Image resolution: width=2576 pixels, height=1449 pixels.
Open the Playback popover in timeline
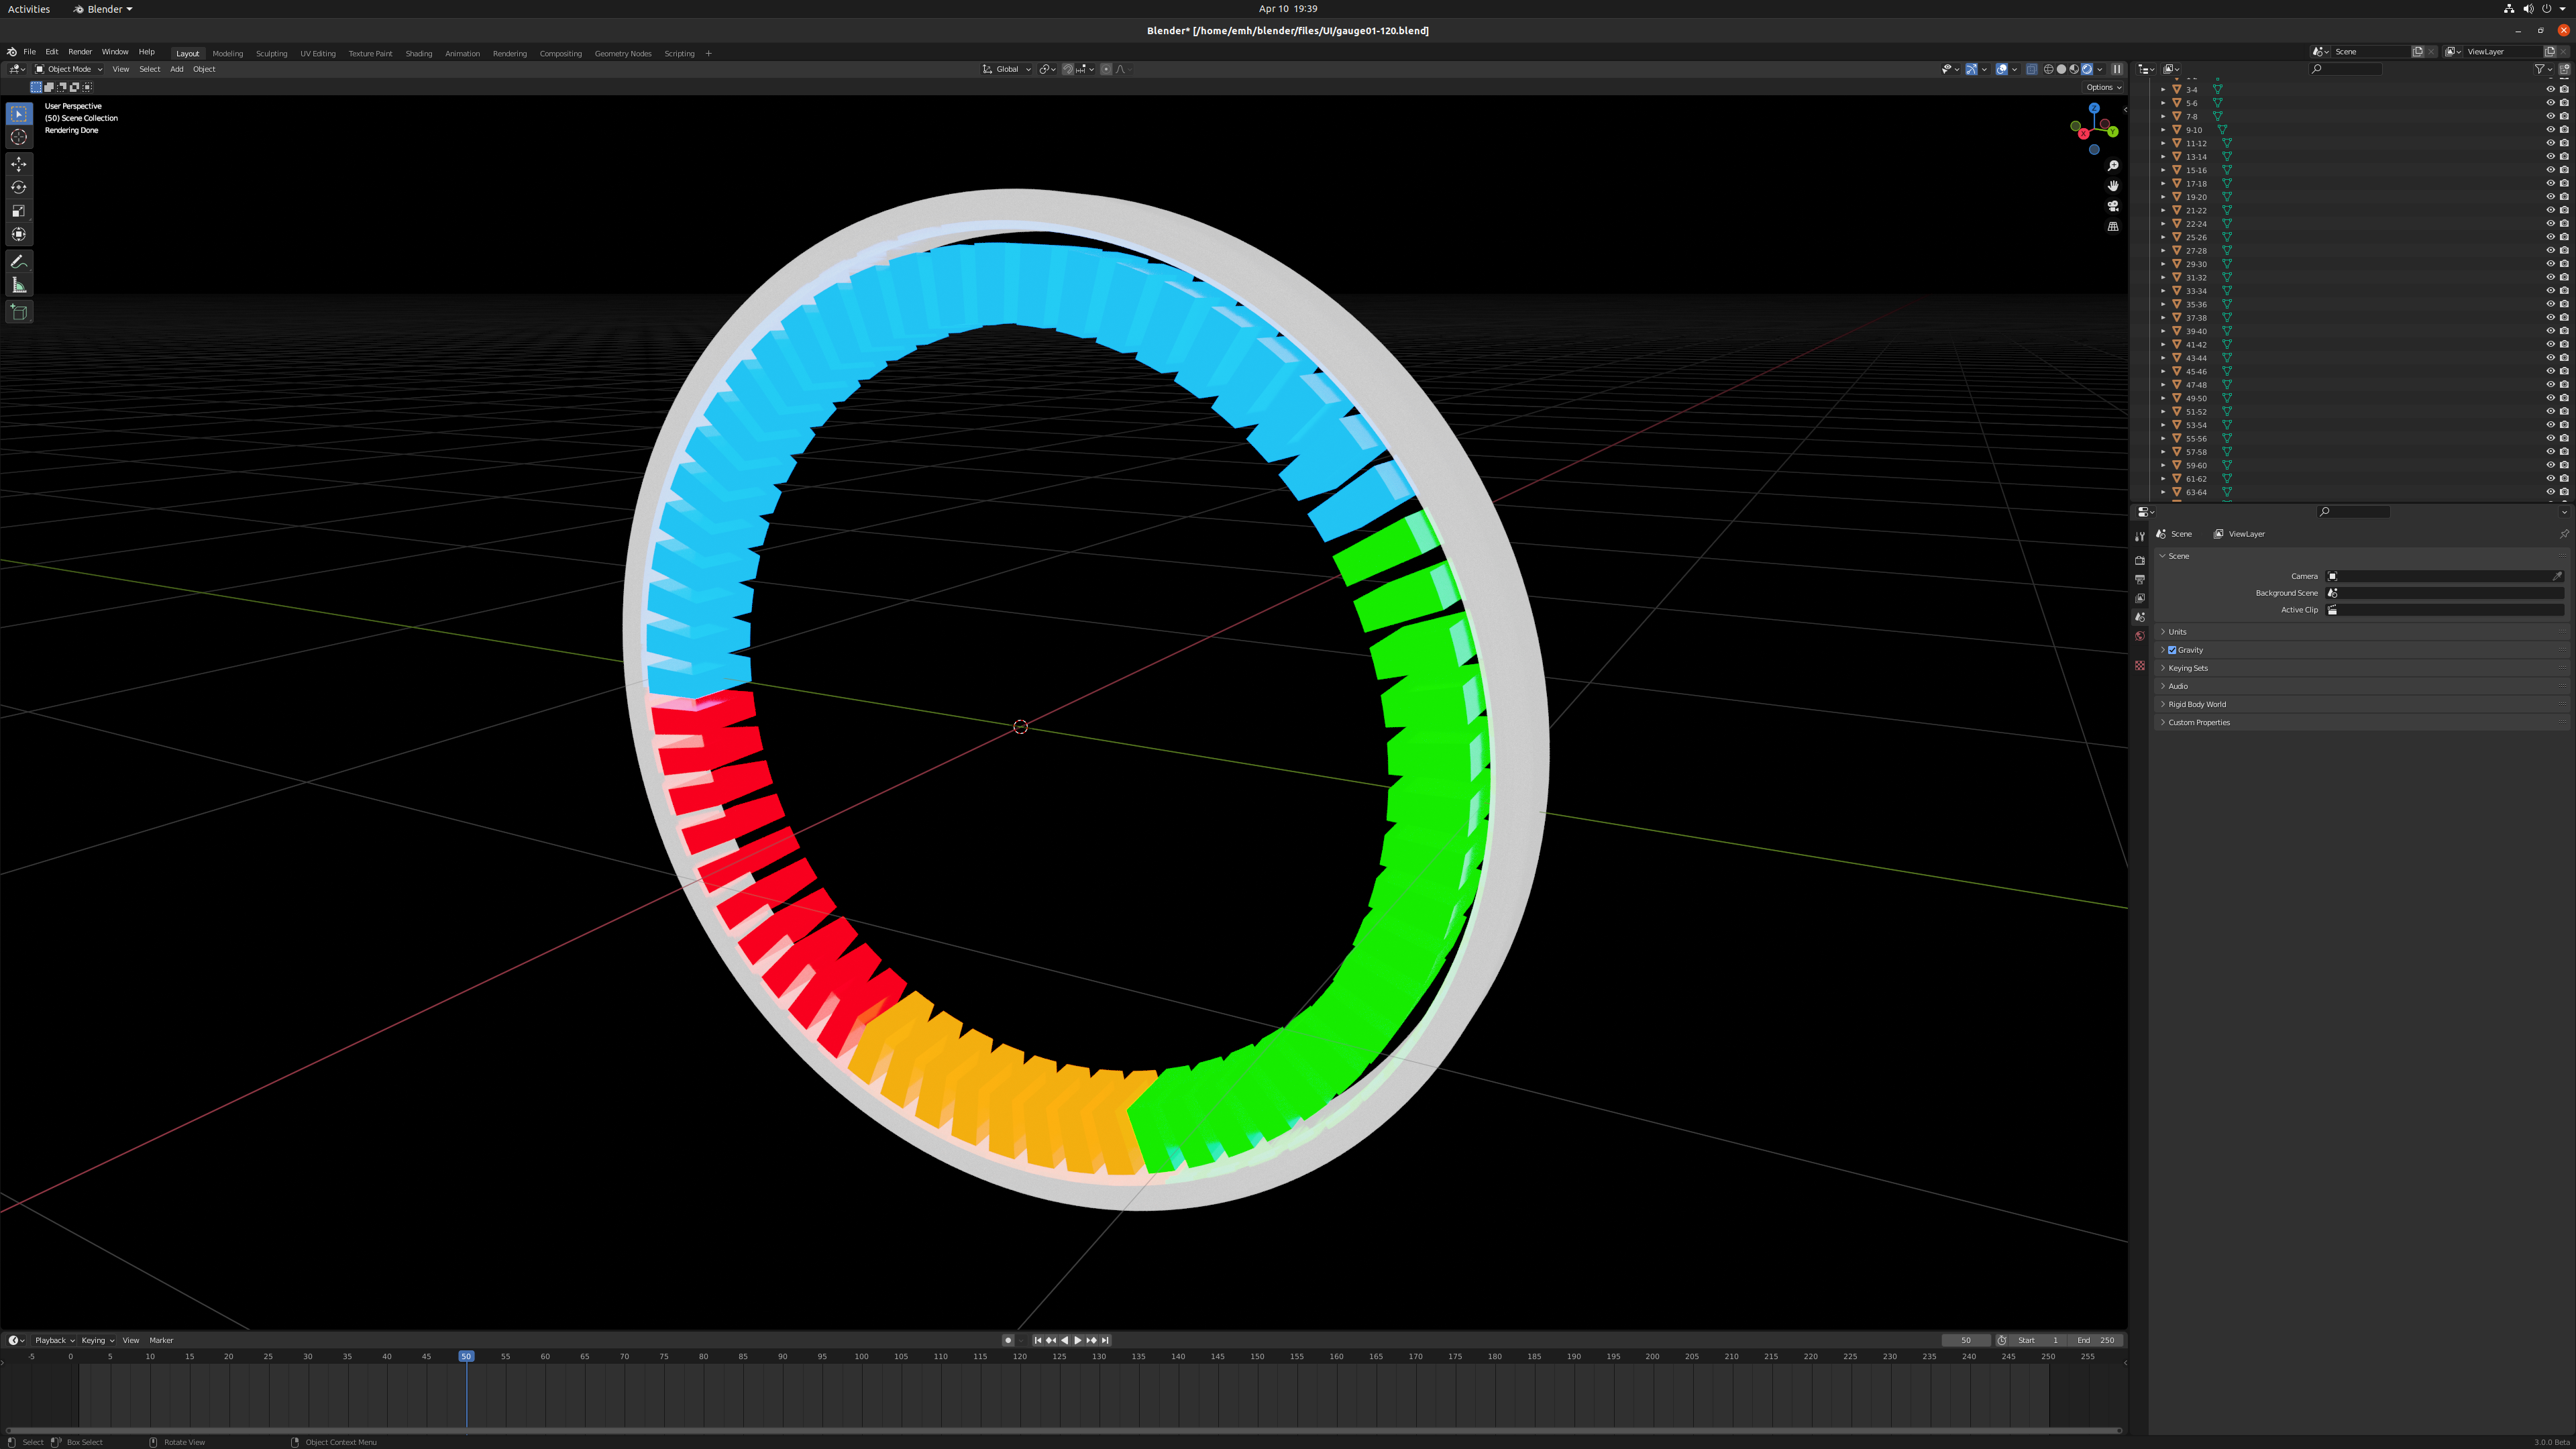coord(55,1341)
